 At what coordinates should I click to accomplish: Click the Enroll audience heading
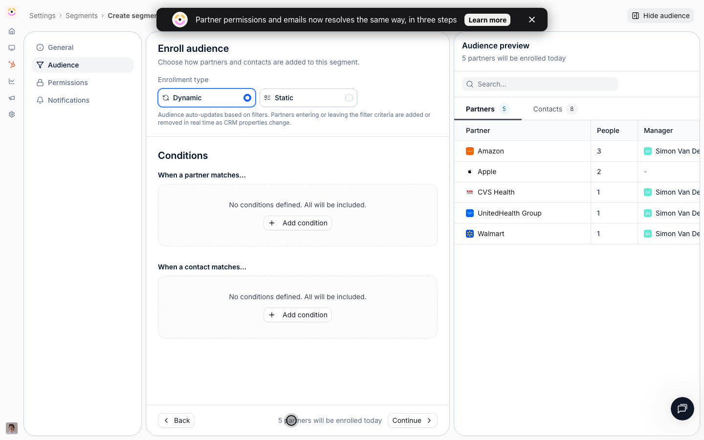[193, 48]
